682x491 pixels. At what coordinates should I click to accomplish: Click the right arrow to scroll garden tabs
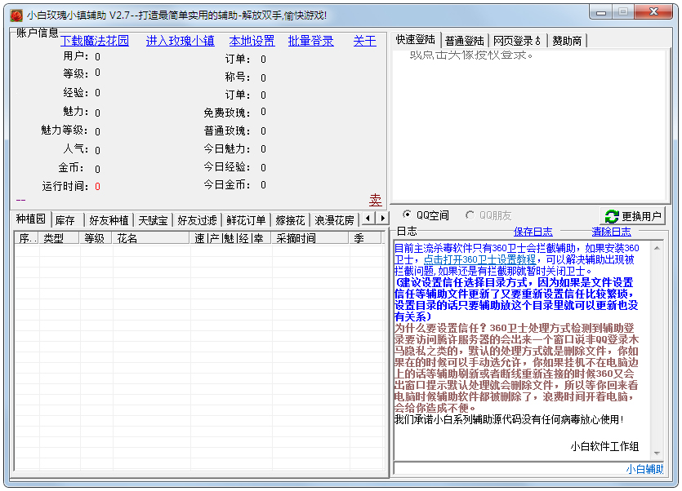coord(382,219)
